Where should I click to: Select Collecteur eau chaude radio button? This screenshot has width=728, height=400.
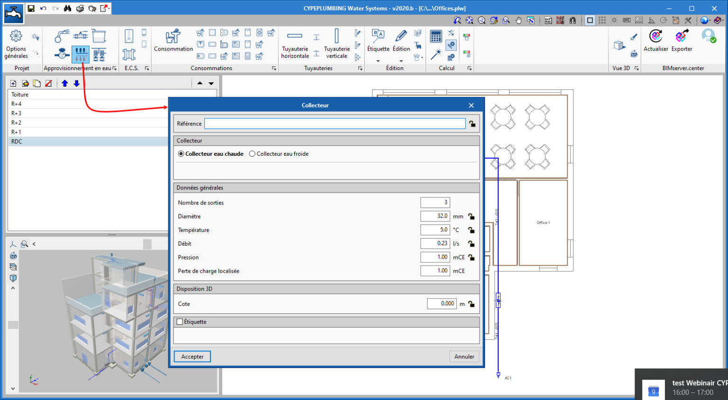pos(181,154)
